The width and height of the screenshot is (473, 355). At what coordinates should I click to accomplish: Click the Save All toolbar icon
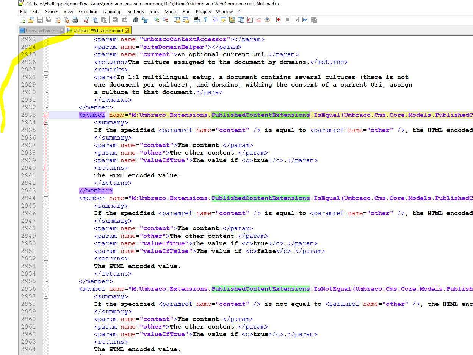pos(49,20)
